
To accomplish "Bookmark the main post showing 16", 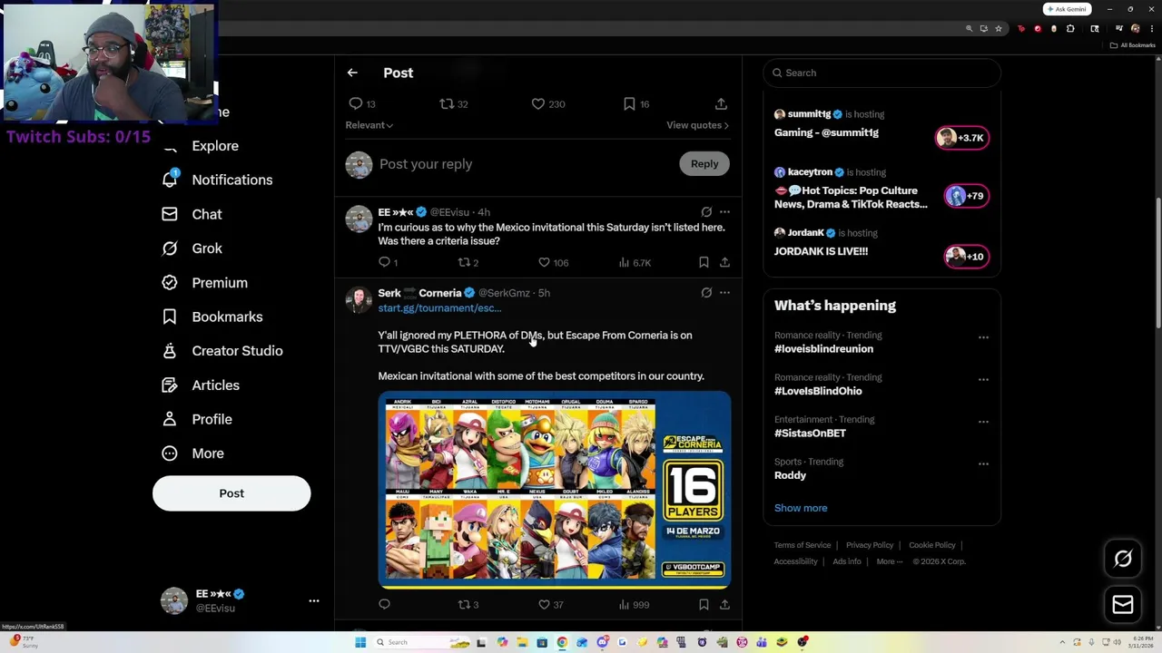I will point(629,104).
